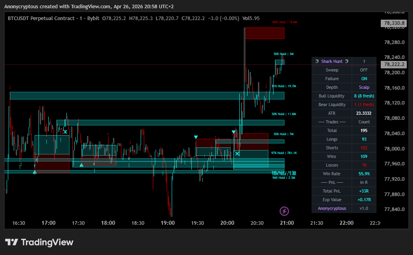Click the Vol5.95 volume readout
Viewport: 413px width, 255px height.
251,18
